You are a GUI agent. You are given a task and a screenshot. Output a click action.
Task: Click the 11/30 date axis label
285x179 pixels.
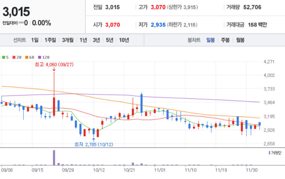tap(252, 170)
